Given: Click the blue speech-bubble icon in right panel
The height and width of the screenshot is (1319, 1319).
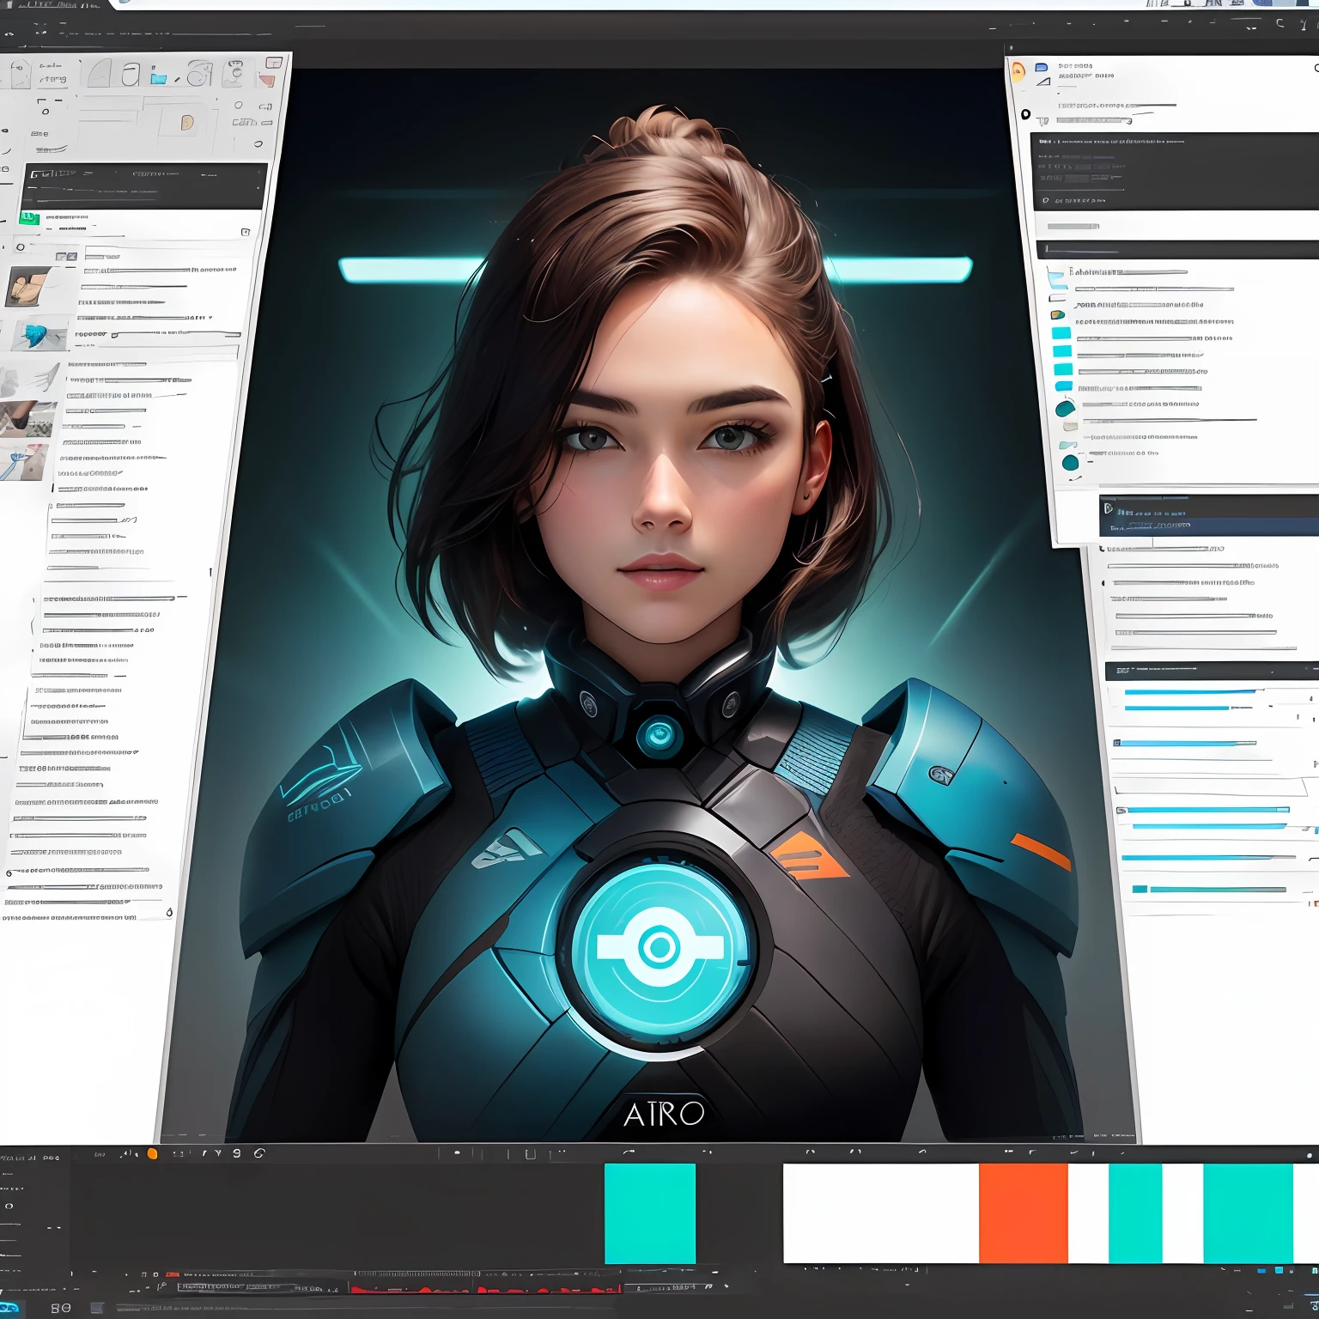Looking at the screenshot, I should tap(1042, 67).
